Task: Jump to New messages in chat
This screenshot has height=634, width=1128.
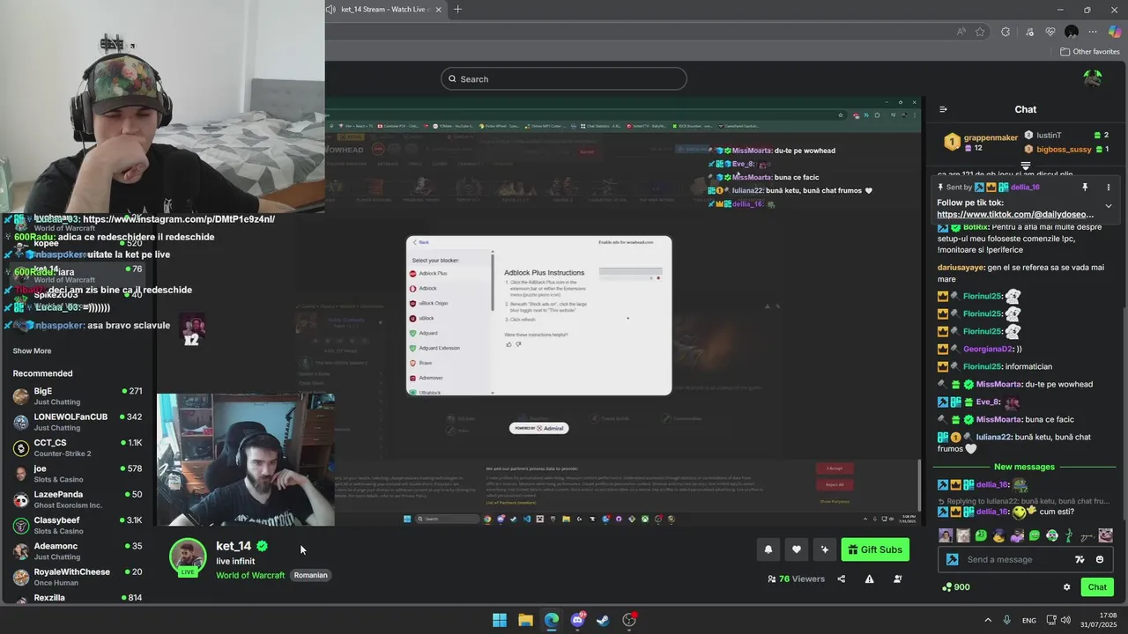Action: 1024,467
